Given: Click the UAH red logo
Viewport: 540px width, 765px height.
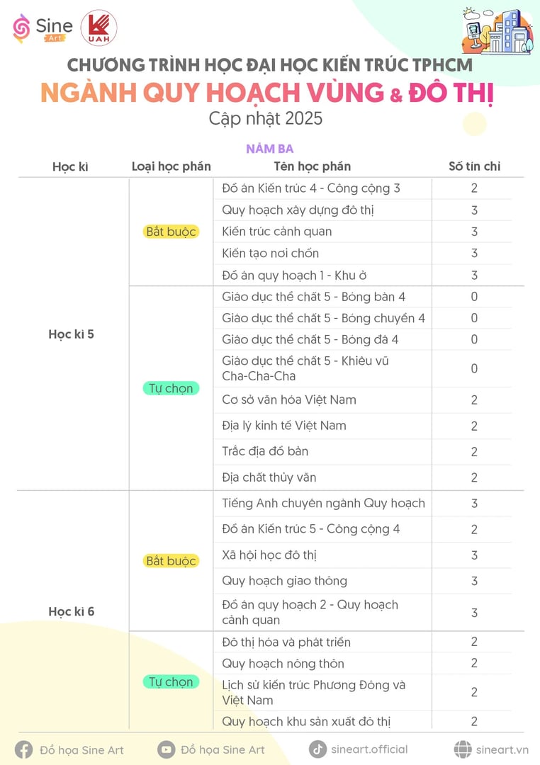Looking at the screenshot, I should click(99, 28).
